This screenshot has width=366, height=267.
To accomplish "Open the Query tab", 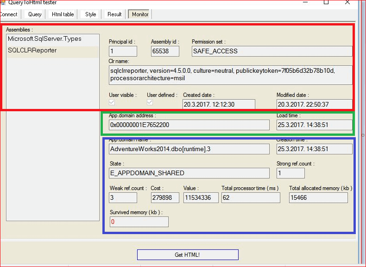I will [35, 14].
